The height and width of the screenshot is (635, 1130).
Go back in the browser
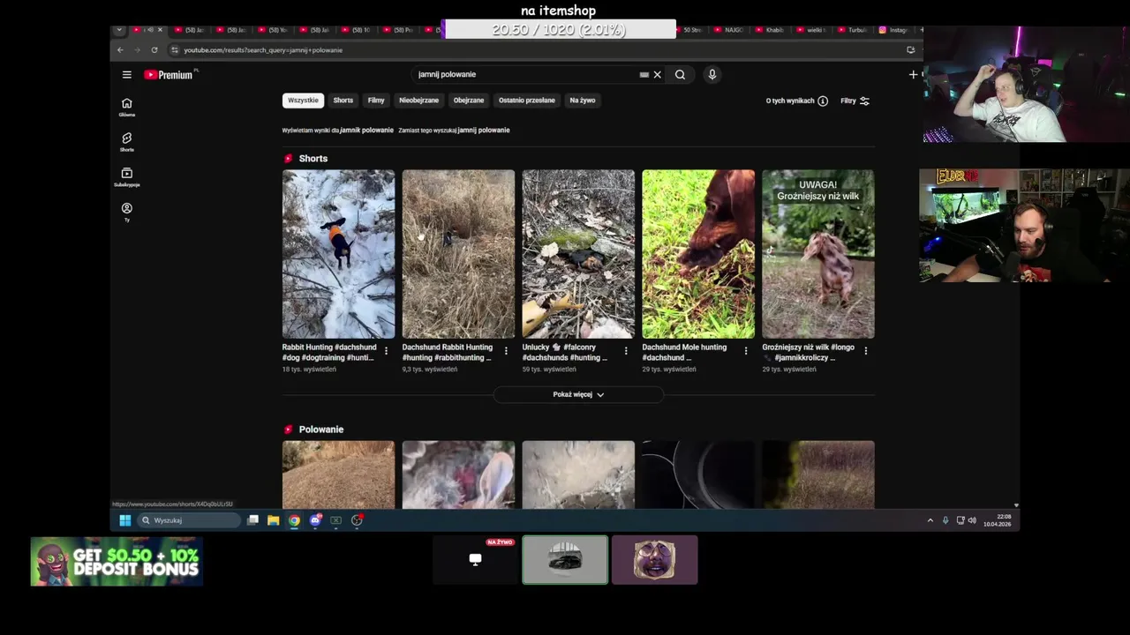[x=120, y=50]
